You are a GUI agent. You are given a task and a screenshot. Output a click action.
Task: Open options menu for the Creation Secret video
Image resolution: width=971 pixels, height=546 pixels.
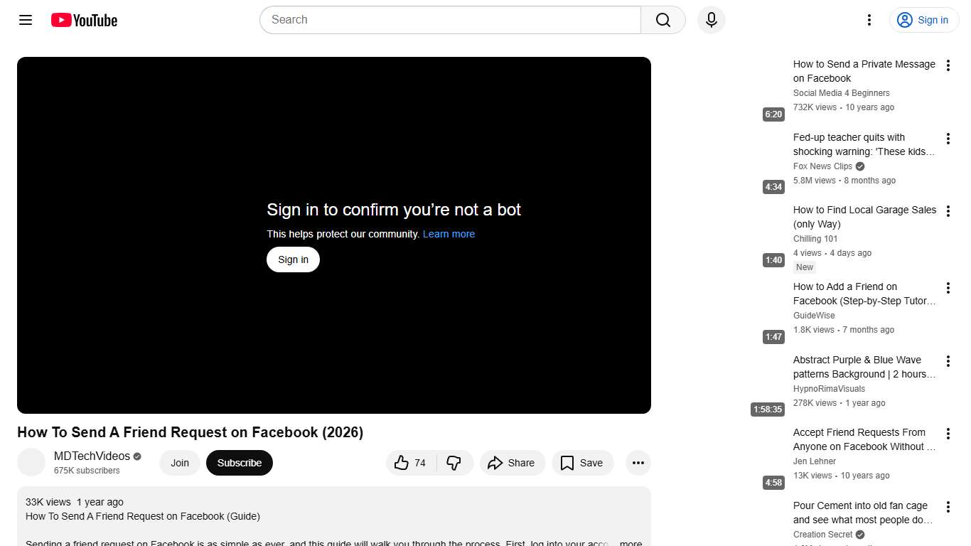pos(948,506)
